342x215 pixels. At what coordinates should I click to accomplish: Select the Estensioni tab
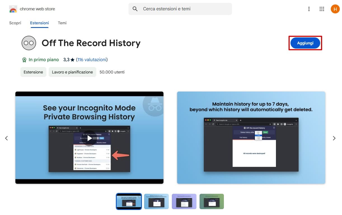click(x=39, y=23)
